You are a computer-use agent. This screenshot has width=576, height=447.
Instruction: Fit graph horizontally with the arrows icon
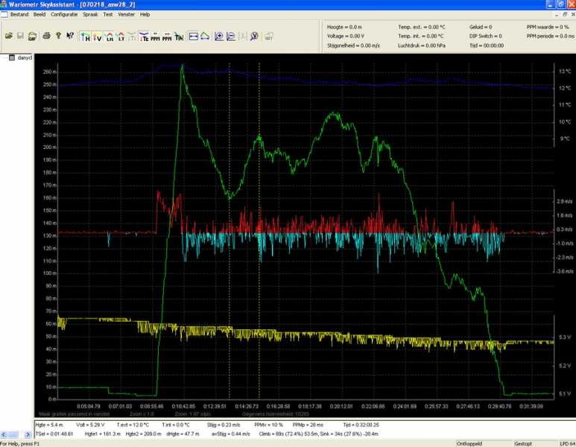coord(193,37)
